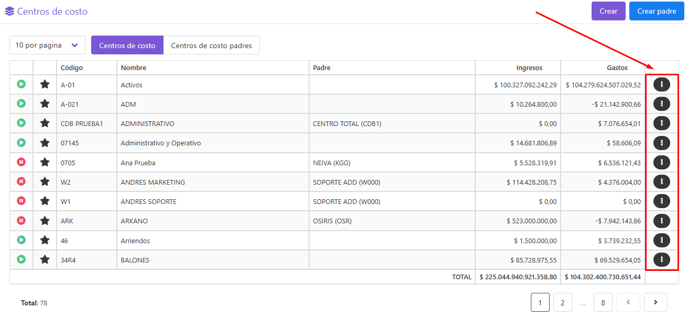Select the Centros de costo tab
This screenshot has height=330, width=688.
click(127, 45)
